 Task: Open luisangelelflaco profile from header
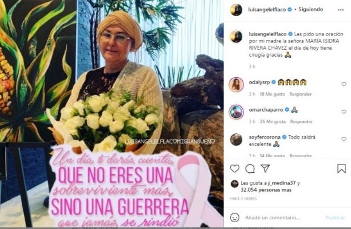267,10
